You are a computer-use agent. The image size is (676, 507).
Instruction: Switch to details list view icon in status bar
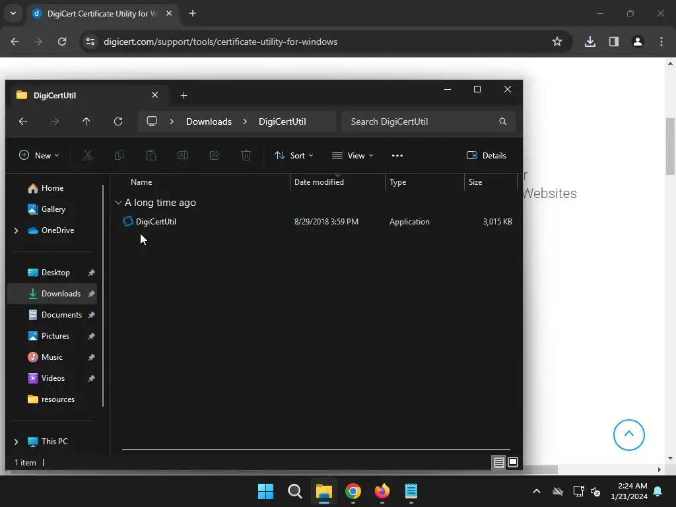(x=499, y=463)
